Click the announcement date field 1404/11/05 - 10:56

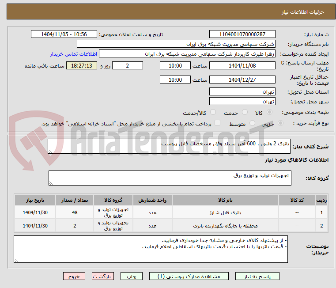64,34
